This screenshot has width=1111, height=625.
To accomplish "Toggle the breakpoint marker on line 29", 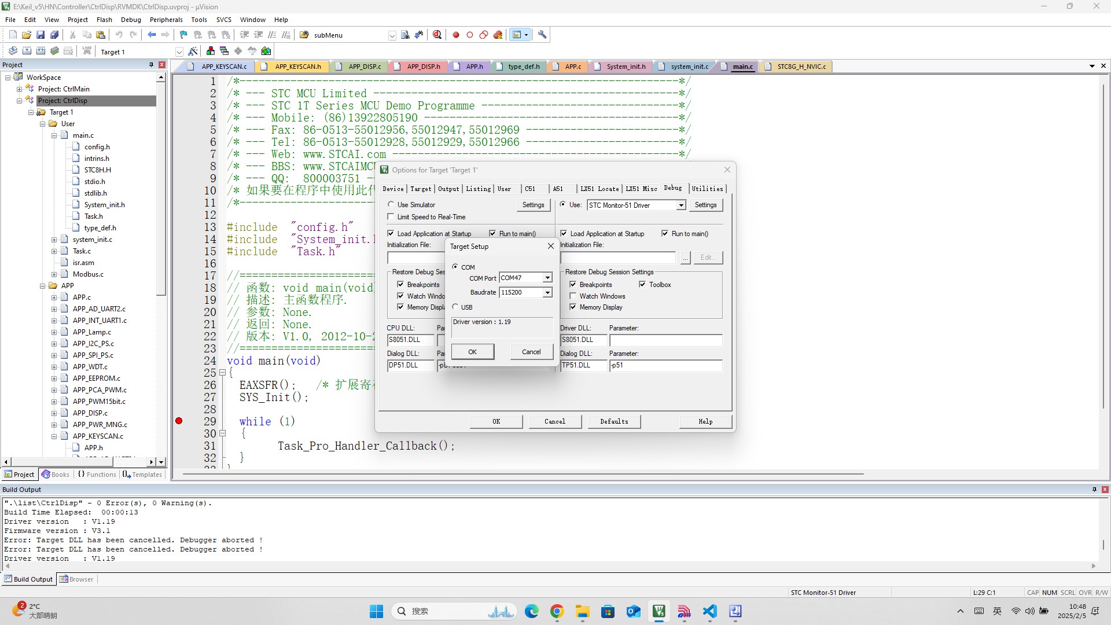I will pyautogui.click(x=179, y=421).
